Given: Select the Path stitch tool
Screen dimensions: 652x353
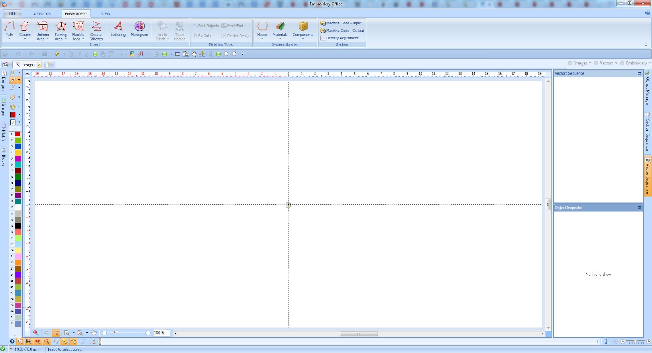Looking at the screenshot, I should [x=9, y=30].
